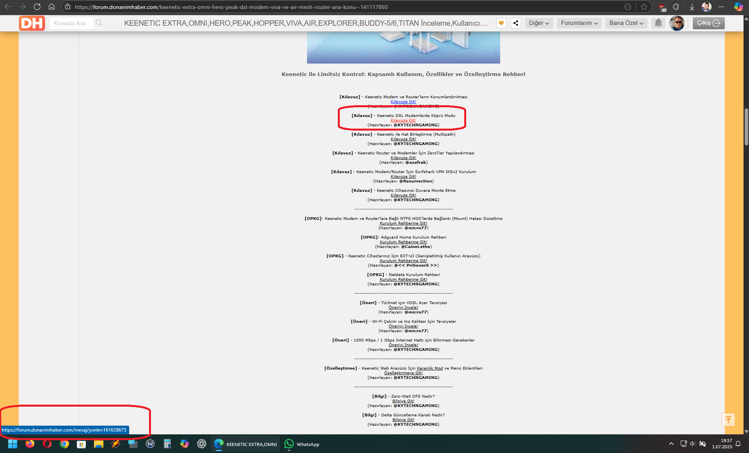Open Kurulum Rehberine Git for Netdata guide
The image size is (749, 453).
[x=403, y=280]
